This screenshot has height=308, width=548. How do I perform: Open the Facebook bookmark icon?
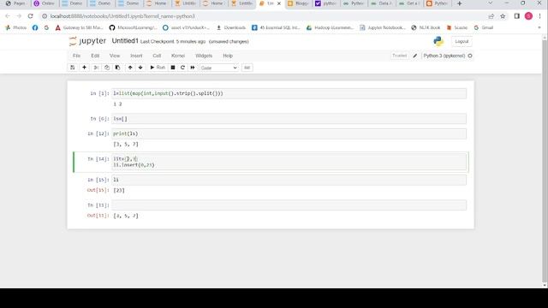[x=35, y=27]
